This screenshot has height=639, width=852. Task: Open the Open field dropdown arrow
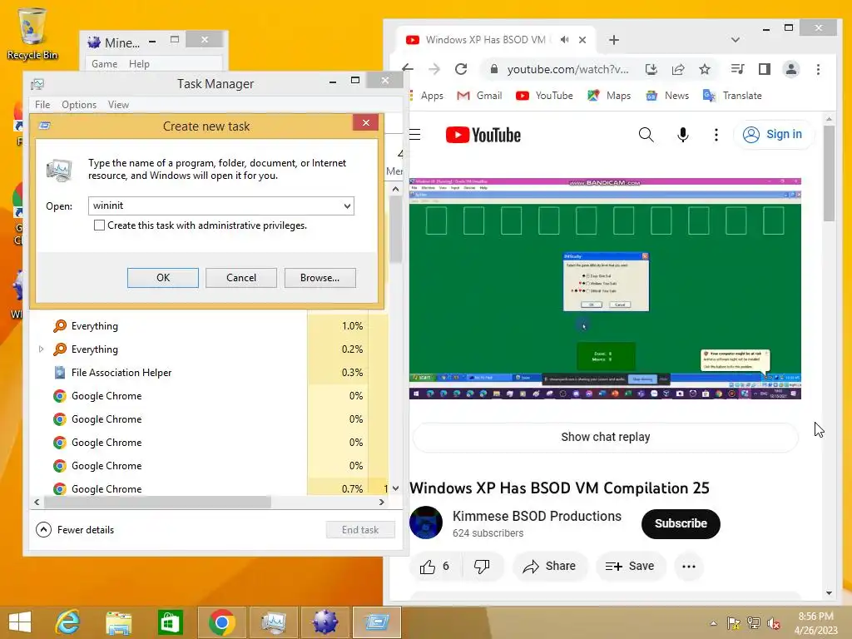tap(347, 206)
